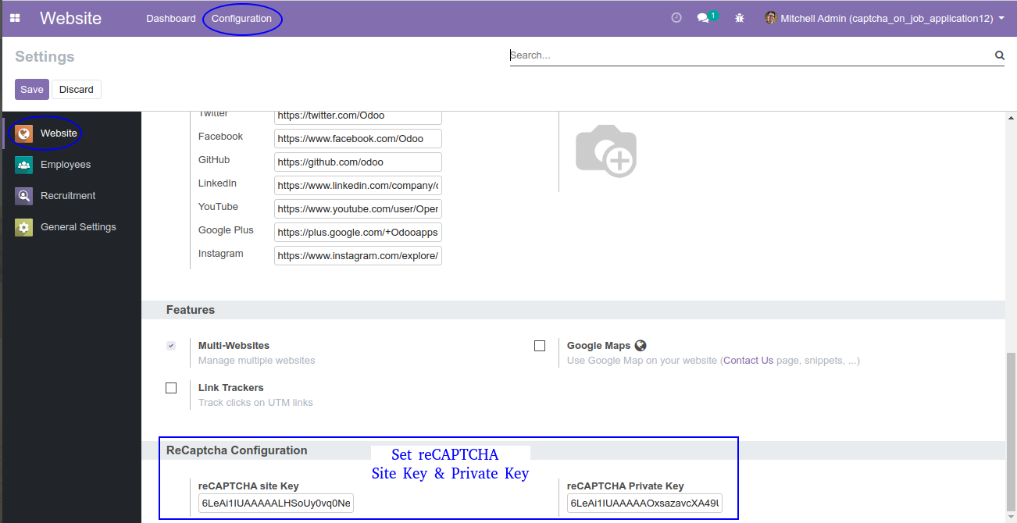Open the Contact Us link
The width and height of the screenshot is (1017, 523).
pos(748,361)
